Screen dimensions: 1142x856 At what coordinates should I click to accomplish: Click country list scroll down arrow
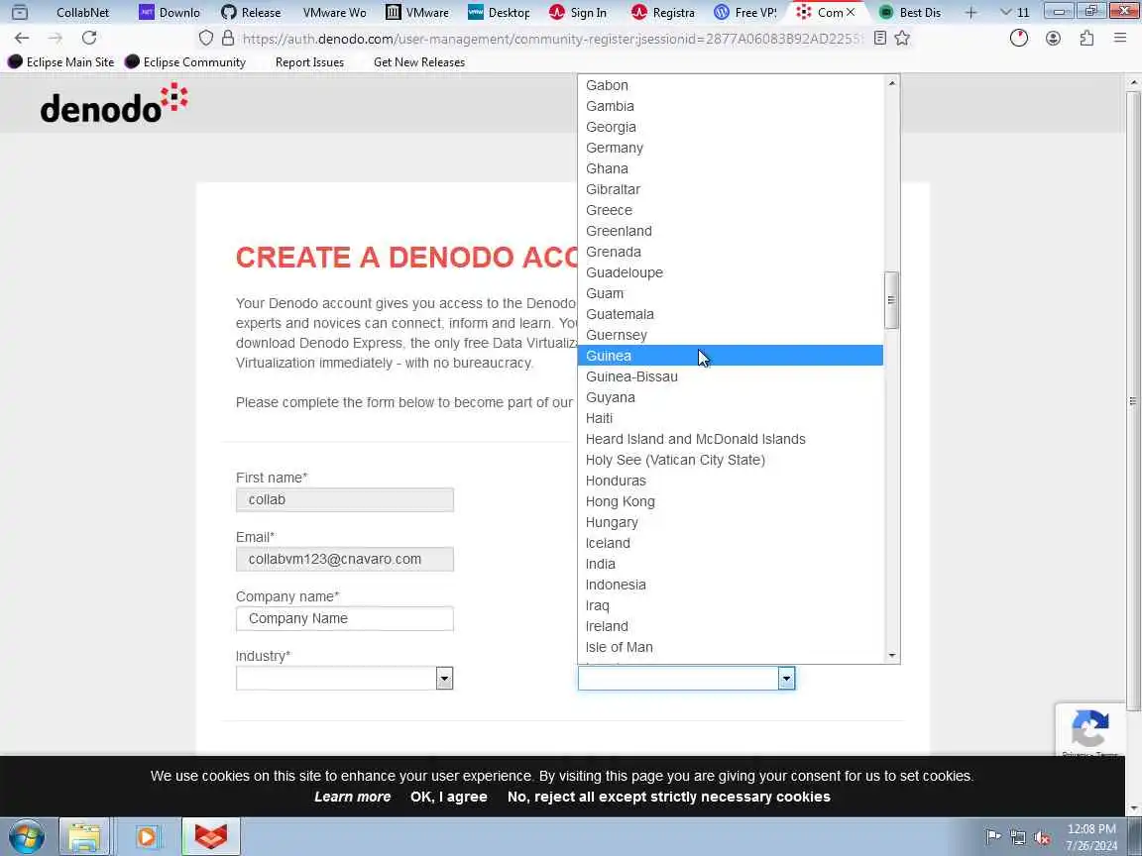pyautogui.click(x=891, y=656)
